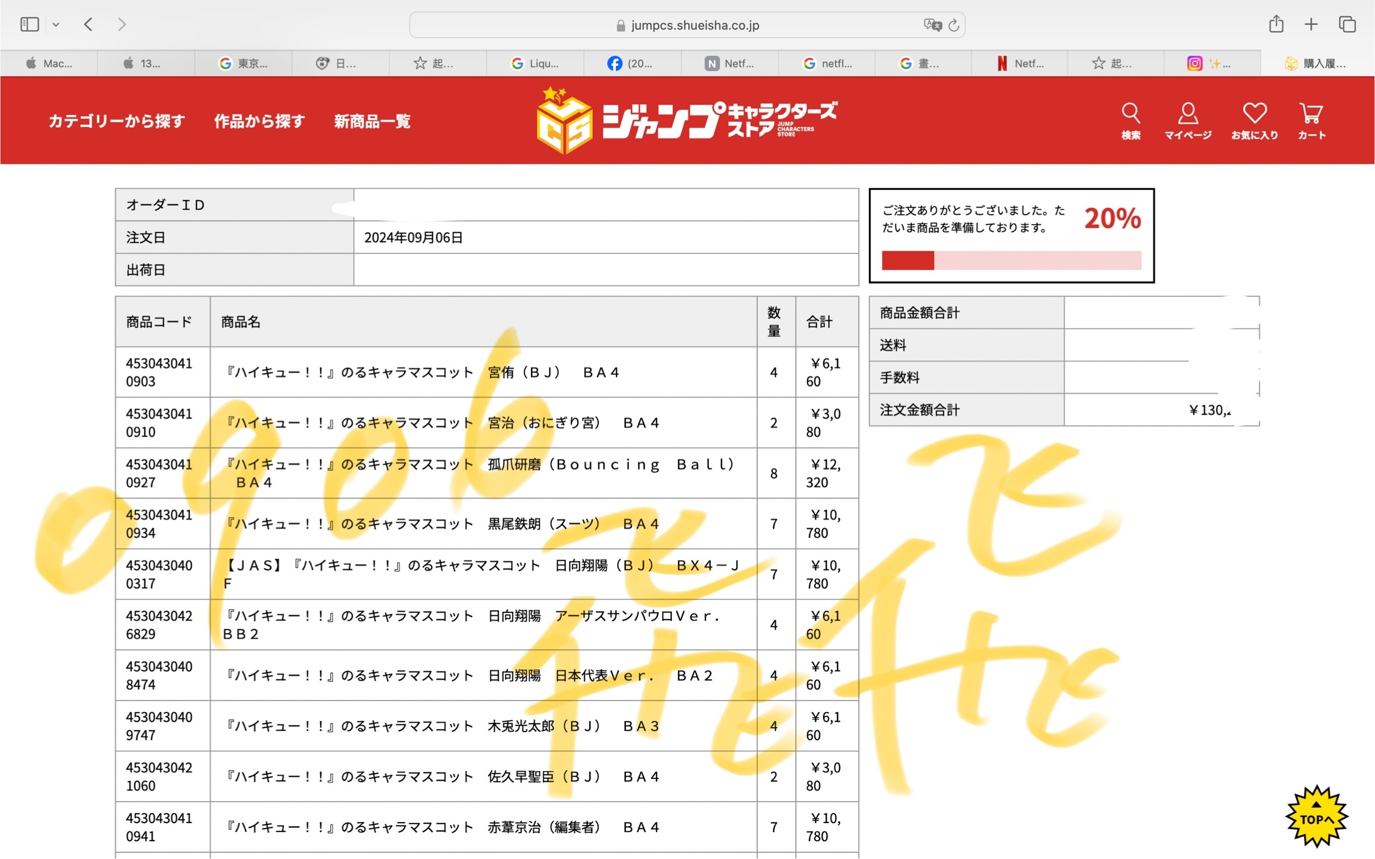Switch to the Facebook (20... tab
The image size is (1375, 859).
coord(632,63)
